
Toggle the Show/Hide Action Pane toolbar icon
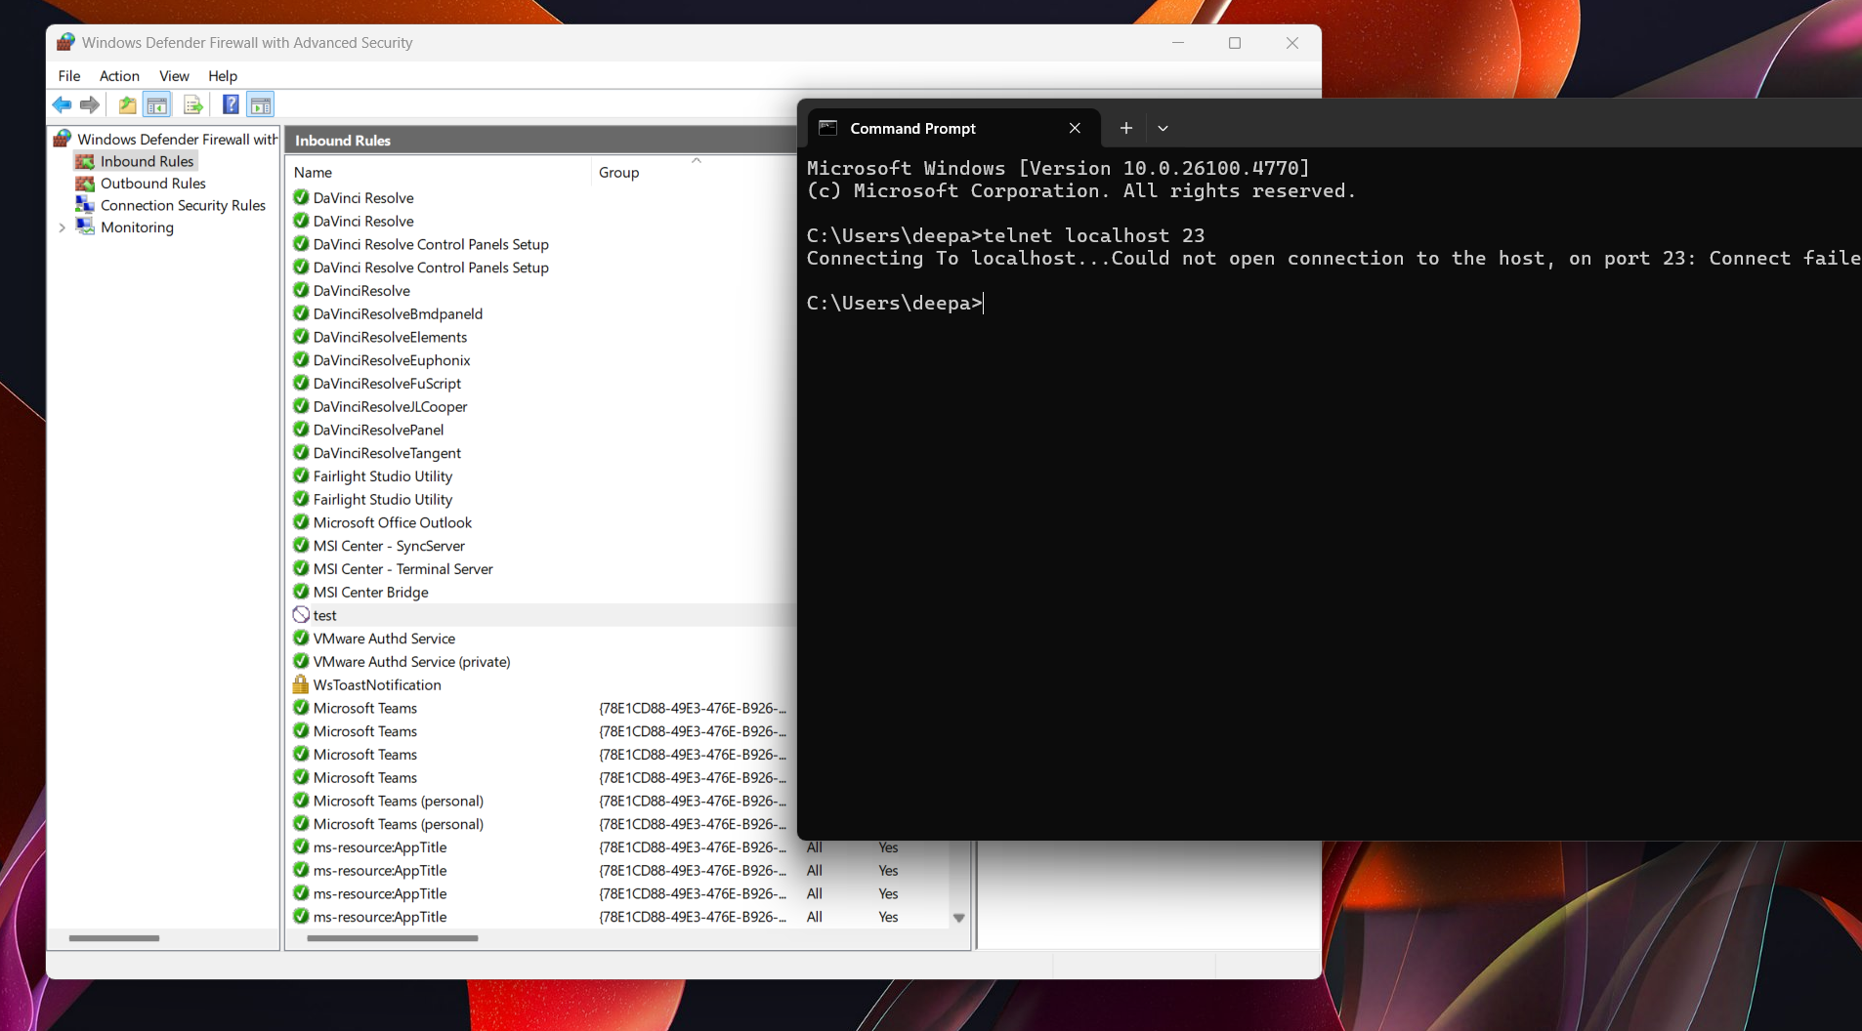tap(261, 104)
